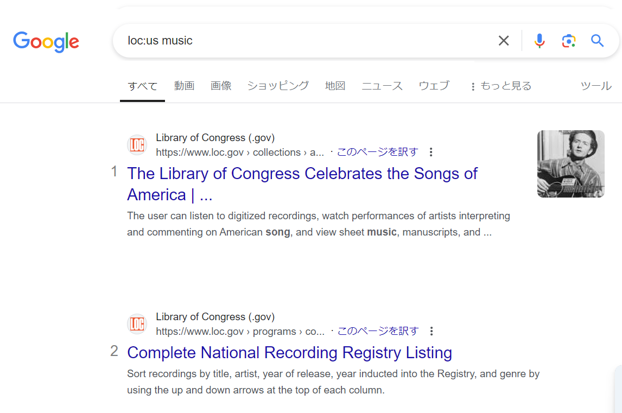
Task: Switch to the ウェブ tab
Action: click(x=434, y=86)
